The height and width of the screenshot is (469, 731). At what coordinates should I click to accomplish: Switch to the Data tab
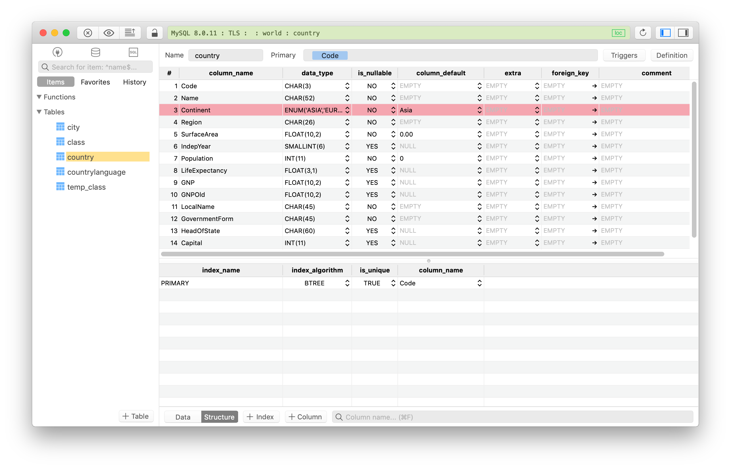(x=183, y=416)
